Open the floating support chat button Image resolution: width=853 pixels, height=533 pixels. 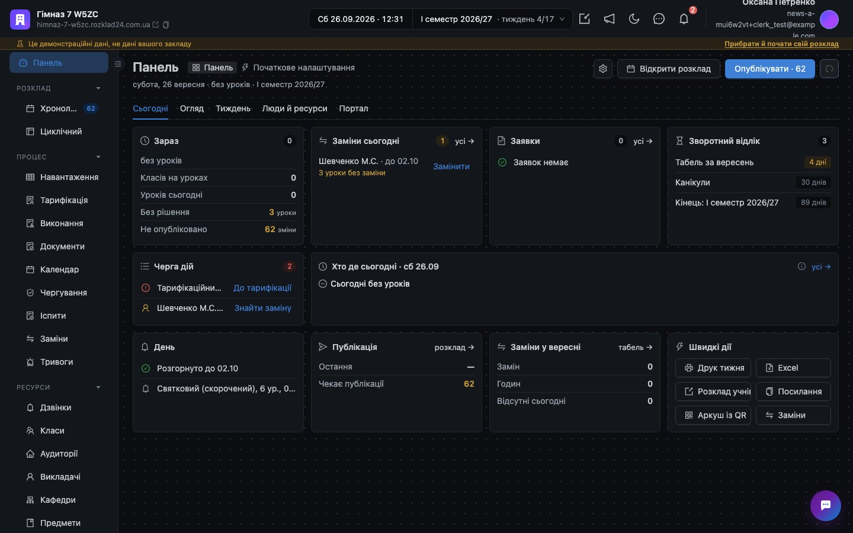[826, 506]
